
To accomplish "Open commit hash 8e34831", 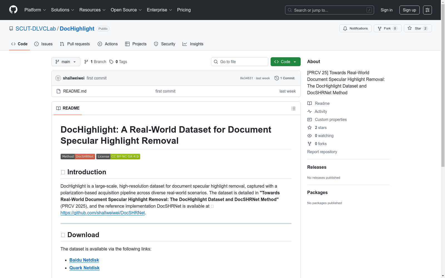I will (247, 78).
